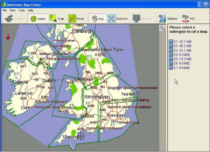Click the crosshair marker near Plymouth
This screenshot has width=210, height=152.
(x=81, y=136)
